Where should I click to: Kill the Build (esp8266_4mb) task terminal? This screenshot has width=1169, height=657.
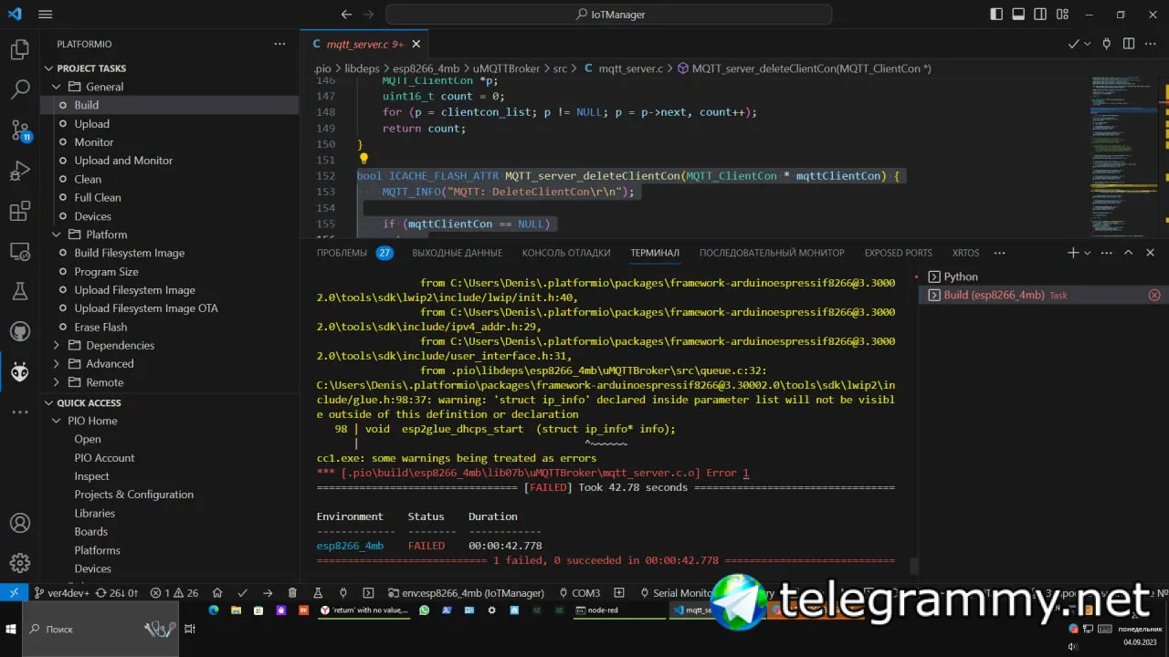coord(1154,295)
